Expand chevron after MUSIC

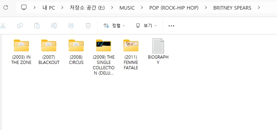pos(142,7)
